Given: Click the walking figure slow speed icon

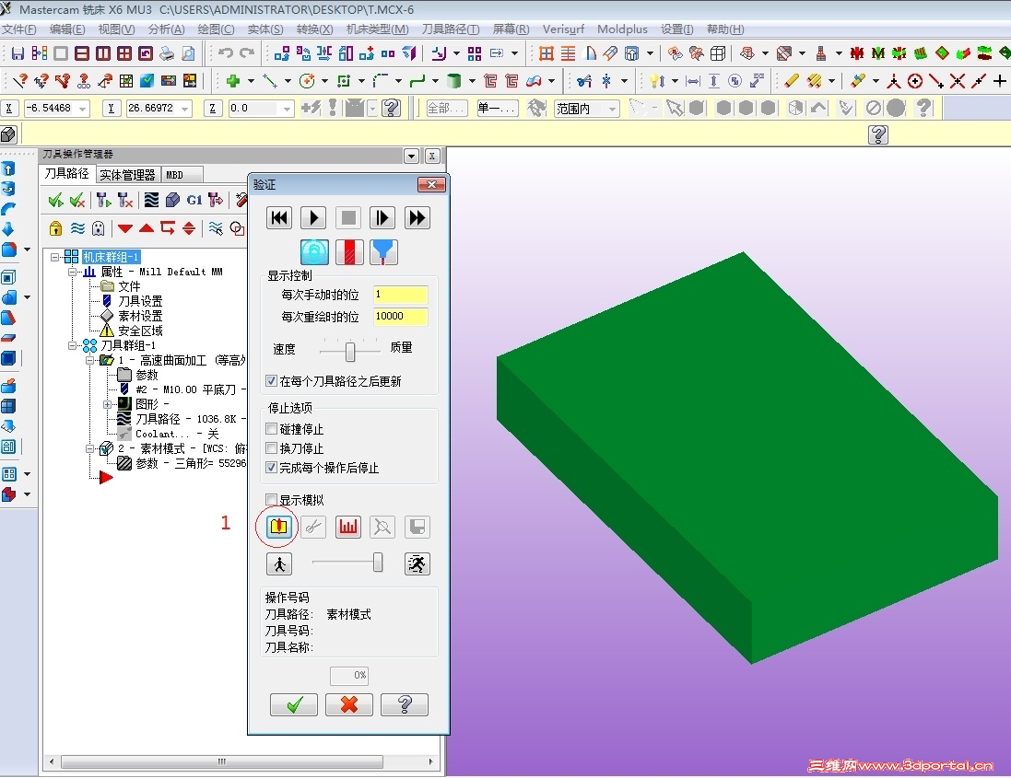Looking at the screenshot, I should coord(279,564).
